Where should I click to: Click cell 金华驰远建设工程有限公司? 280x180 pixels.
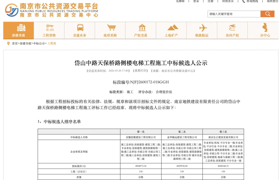coord(182,137)
